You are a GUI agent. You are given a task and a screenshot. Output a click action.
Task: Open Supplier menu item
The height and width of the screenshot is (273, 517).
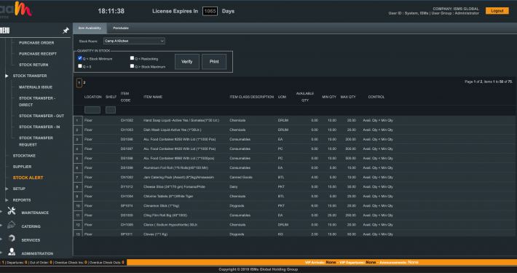22,167
